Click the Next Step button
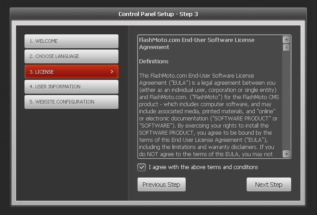Viewport: 317px width, 215px height. 269,185
